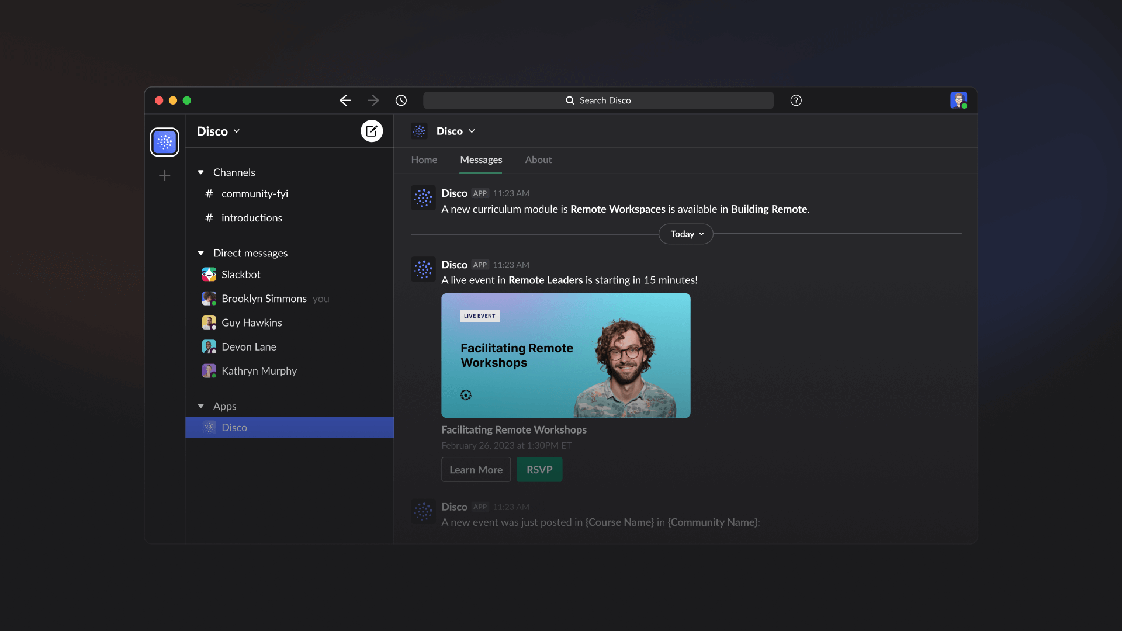Open the Slackbot direct message
Viewport: 1122px width, 631px height.
[241, 275]
